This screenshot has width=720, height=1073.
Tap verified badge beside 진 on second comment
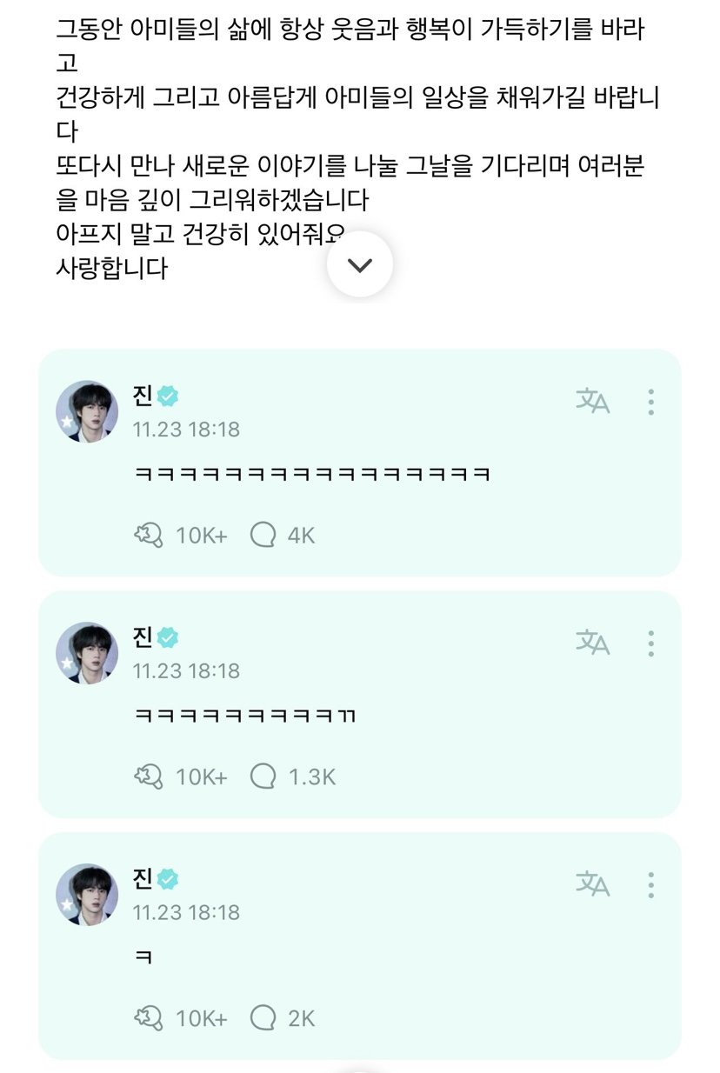[x=168, y=638]
